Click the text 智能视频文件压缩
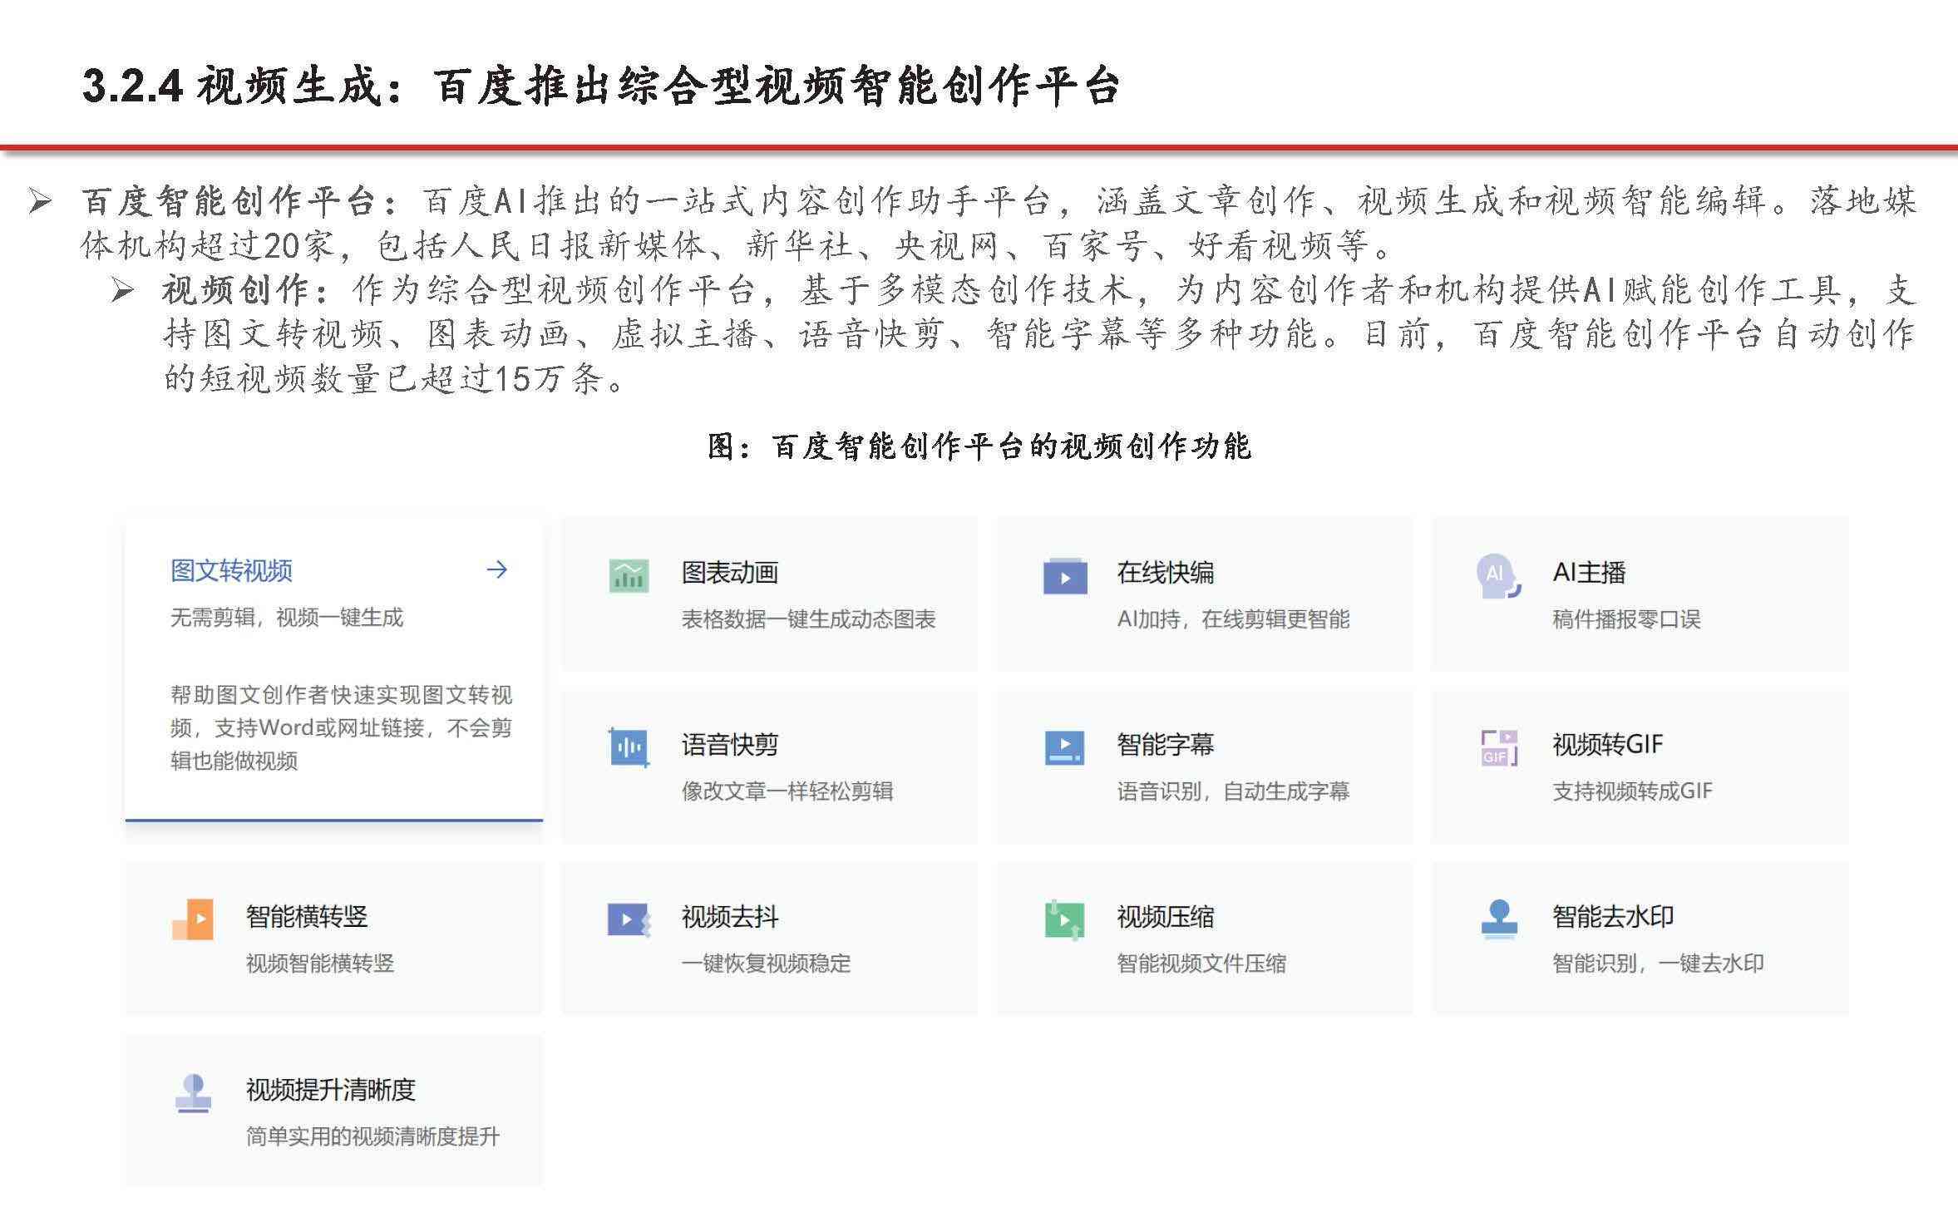Image resolution: width=1958 pixels, height=1232 pixels. [x=1201, y=963]
